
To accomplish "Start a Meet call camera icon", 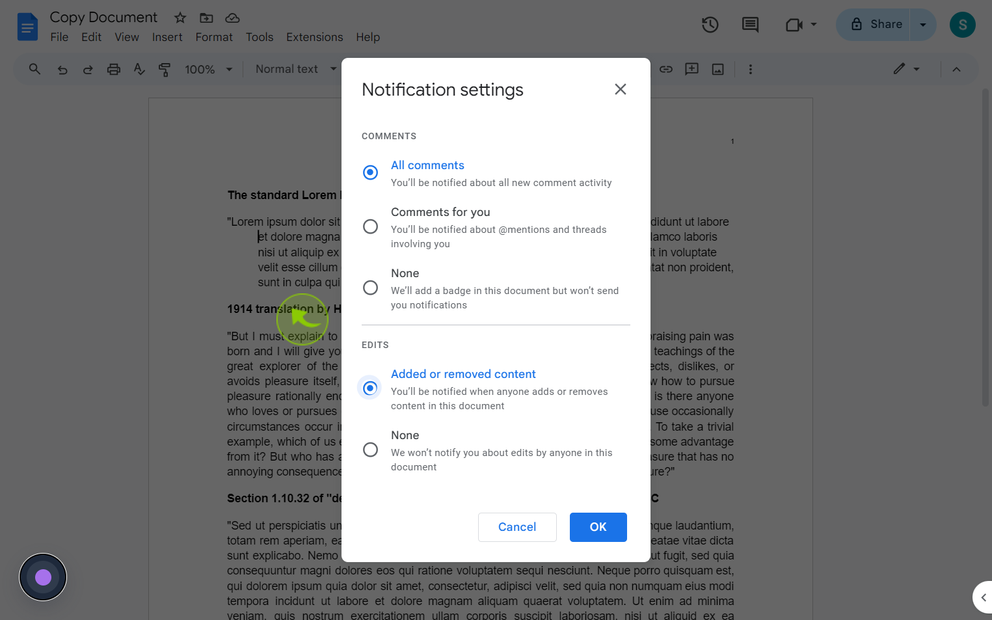I will [x=794, y=25].
